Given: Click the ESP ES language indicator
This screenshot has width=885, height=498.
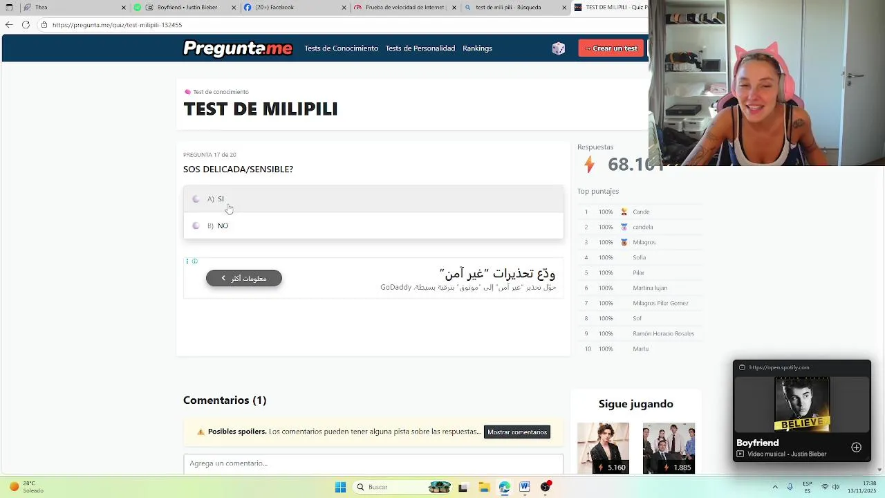Looking at the screenshot, I should click(808, 487).
